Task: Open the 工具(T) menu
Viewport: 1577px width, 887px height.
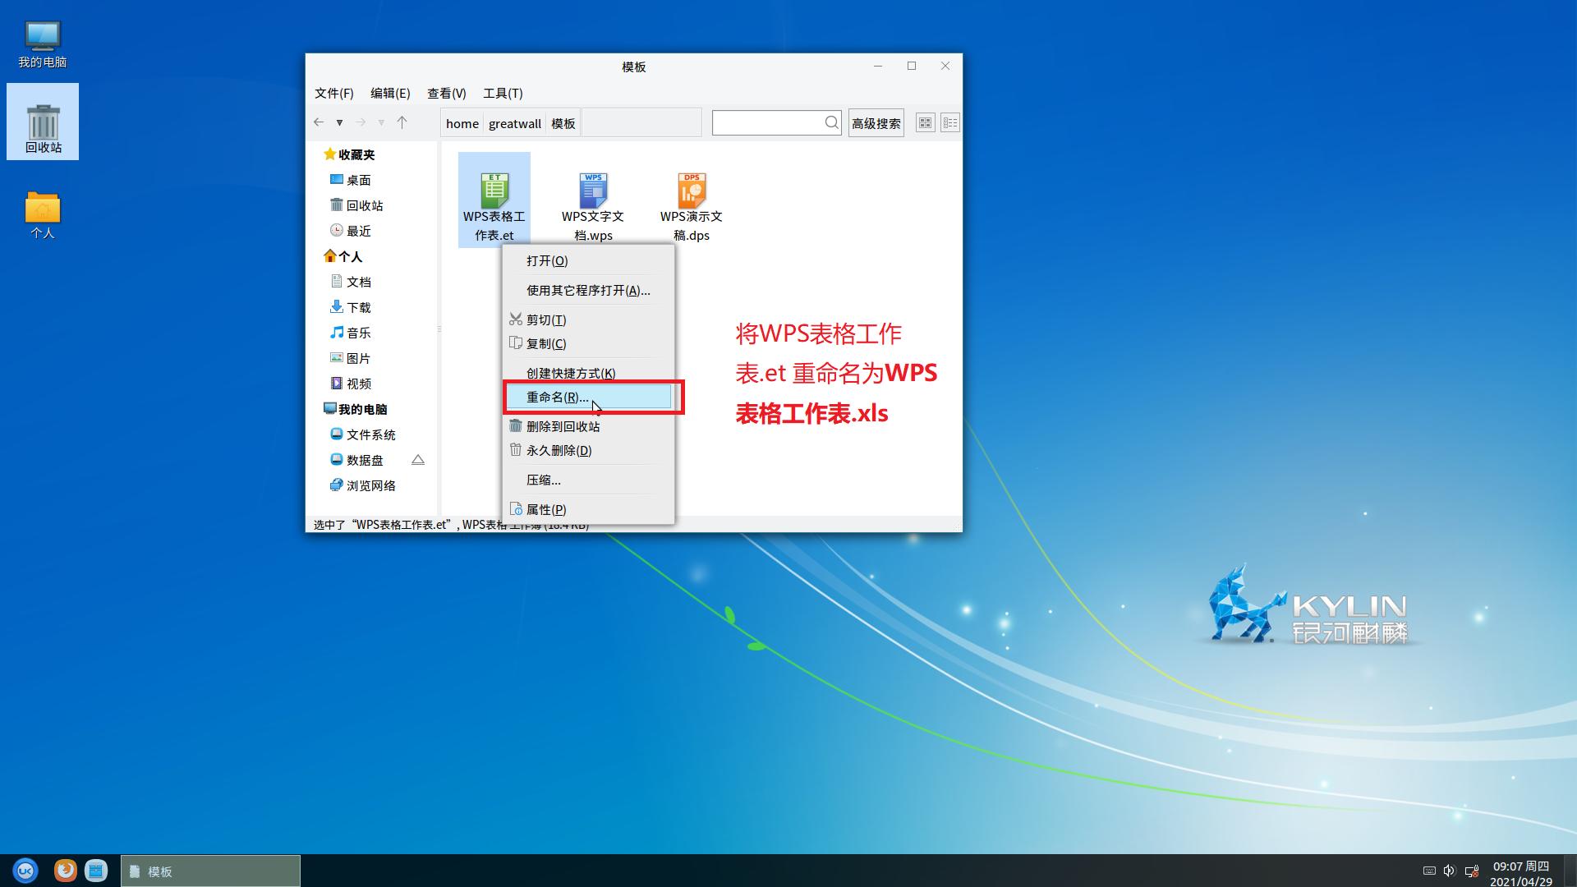Action: coord(503,93)
